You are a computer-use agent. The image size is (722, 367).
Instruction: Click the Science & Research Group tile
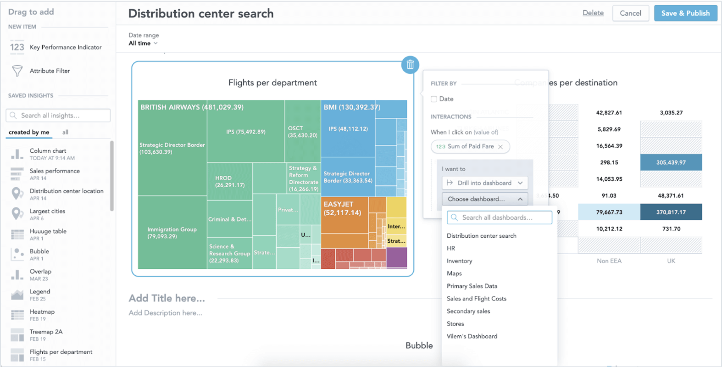[229, 253]
